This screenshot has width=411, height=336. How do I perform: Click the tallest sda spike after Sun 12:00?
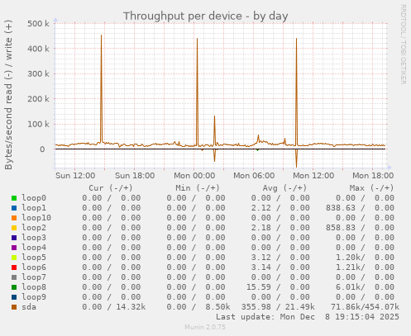click(101, 88)
